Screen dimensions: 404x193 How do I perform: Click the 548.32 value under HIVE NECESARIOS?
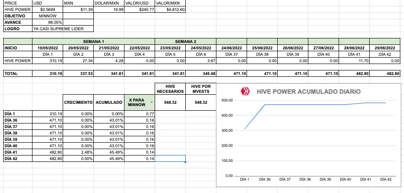pos(170,102)
